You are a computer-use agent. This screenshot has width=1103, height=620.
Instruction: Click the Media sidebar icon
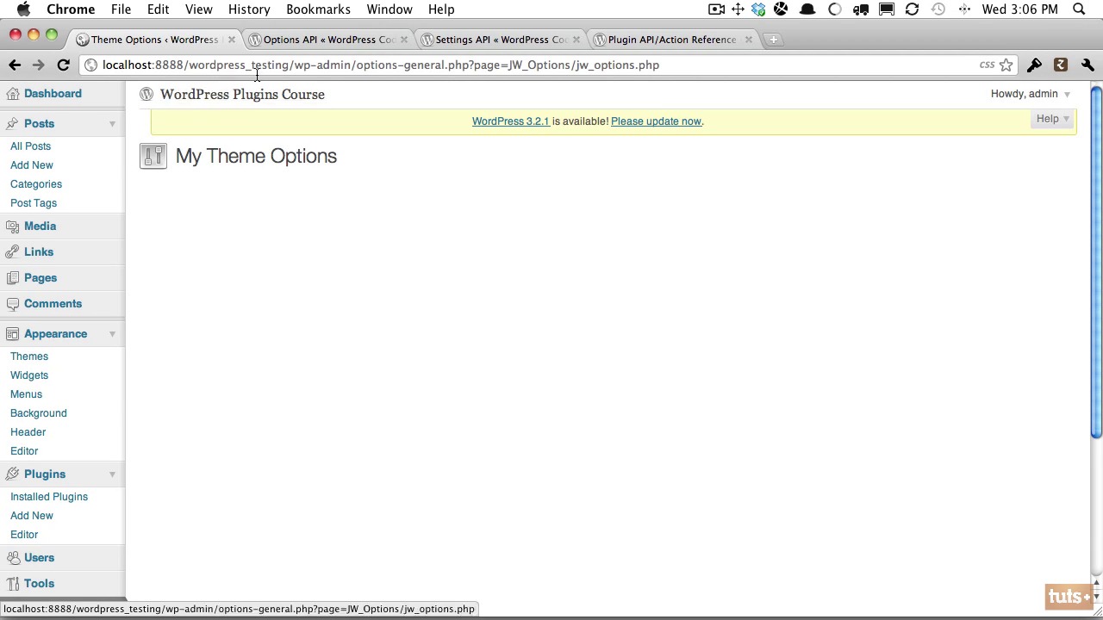12,226
